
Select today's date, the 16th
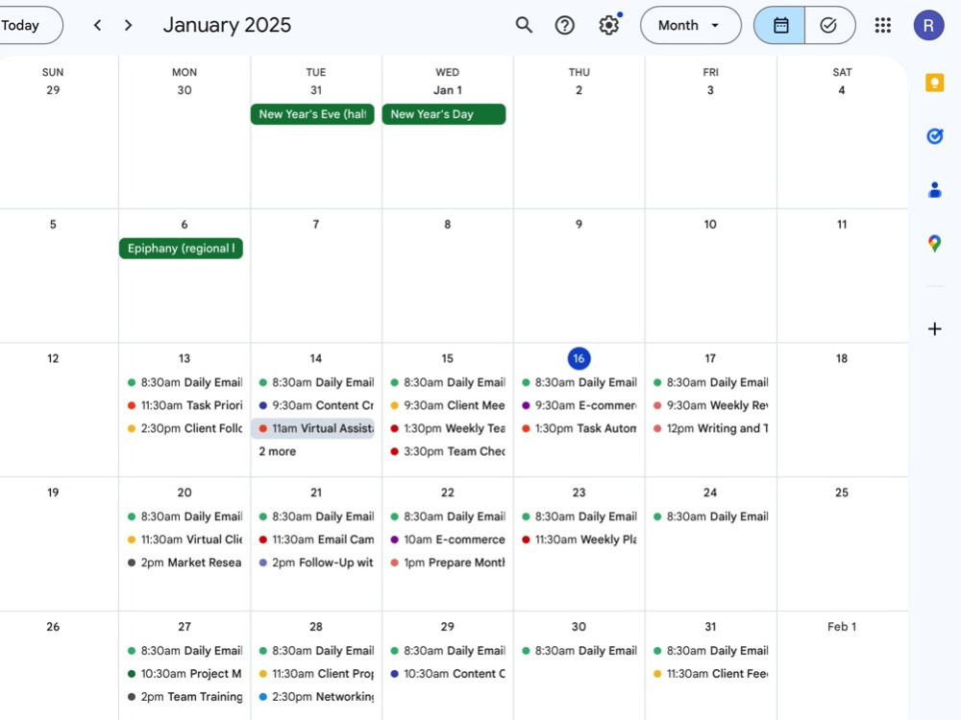pos(579,358)
